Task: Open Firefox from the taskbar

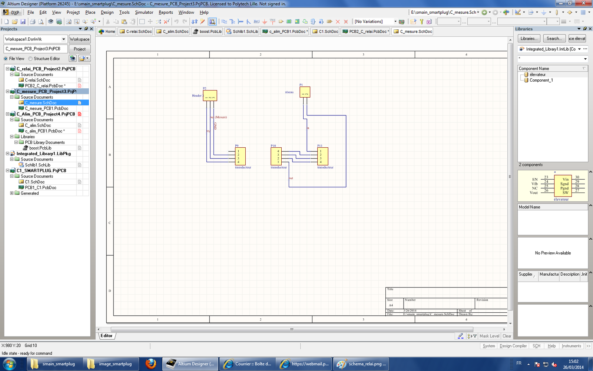Action: pos(150,364)
